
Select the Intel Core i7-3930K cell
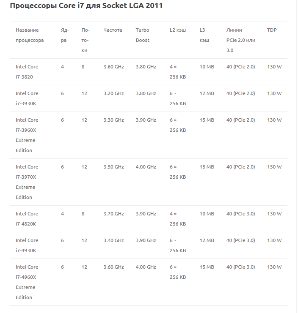27,98
